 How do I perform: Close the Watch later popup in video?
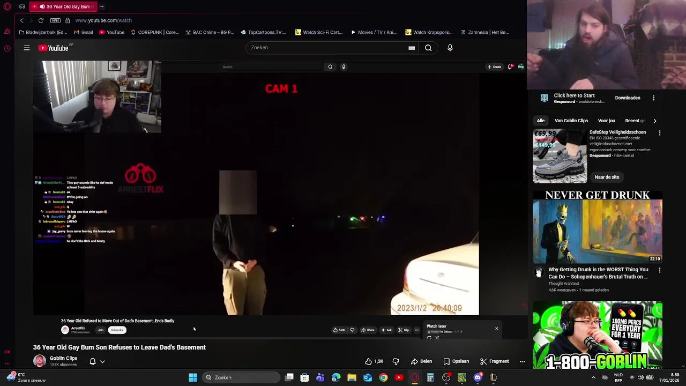point(496,328)
